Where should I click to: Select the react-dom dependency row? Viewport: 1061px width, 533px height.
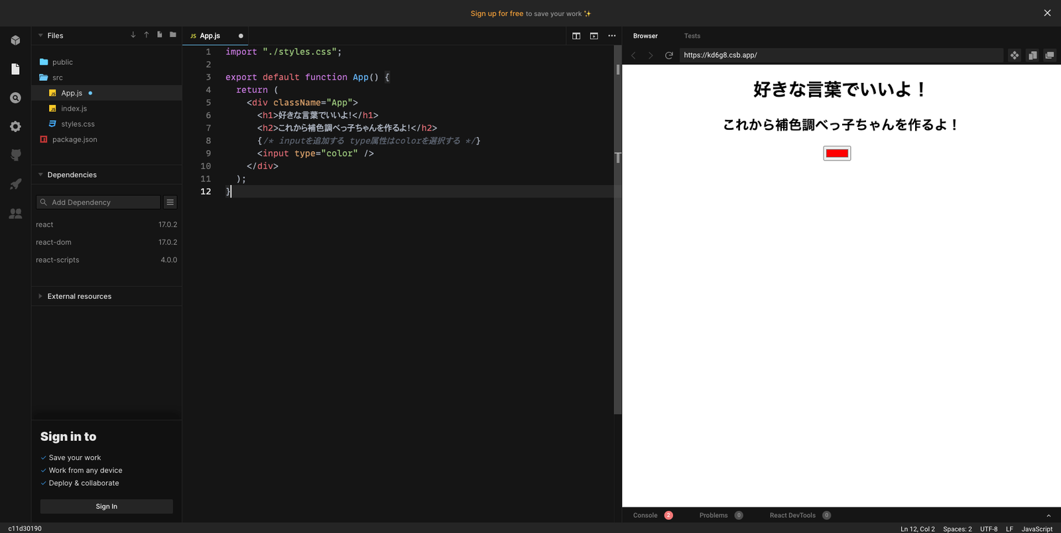tap(107, 243)
